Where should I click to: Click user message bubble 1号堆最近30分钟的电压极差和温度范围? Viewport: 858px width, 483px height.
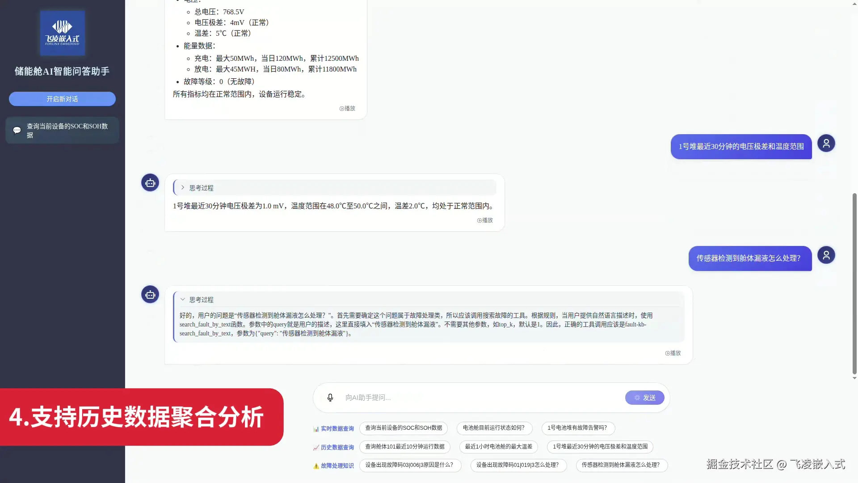[x=741, y=146]
